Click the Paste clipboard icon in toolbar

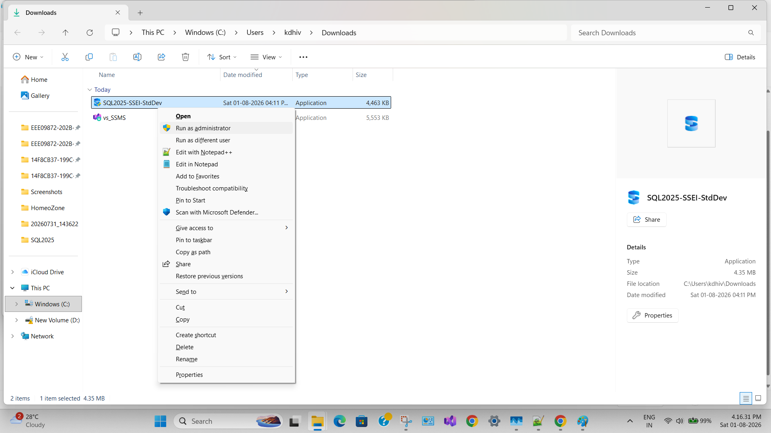click(x=113, y=57)
